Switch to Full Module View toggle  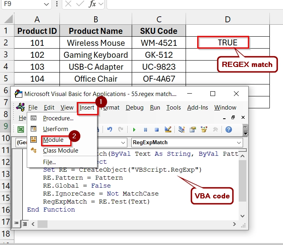click(x=24, y=224)
